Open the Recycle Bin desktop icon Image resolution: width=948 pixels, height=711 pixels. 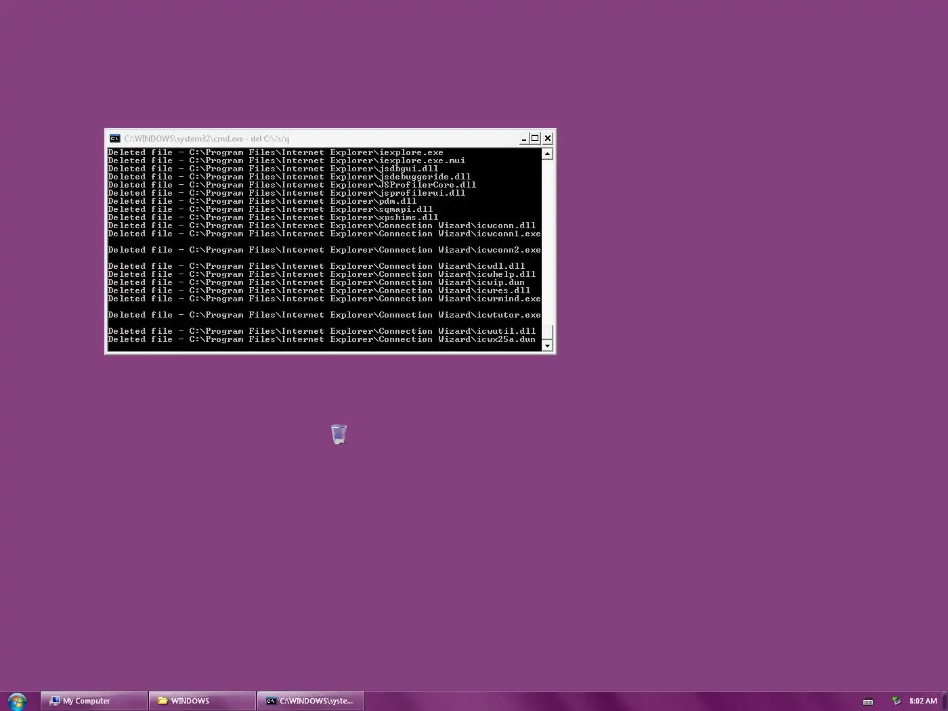point(339,434)
